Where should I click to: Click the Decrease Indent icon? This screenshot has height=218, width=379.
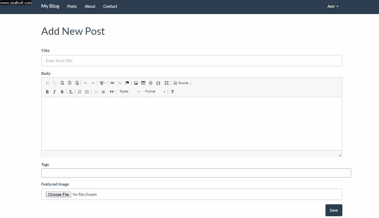click(x=96, y=92)
